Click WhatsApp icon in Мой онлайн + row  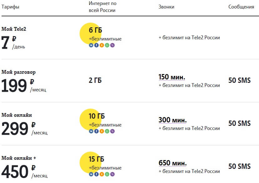click(107, 174)
